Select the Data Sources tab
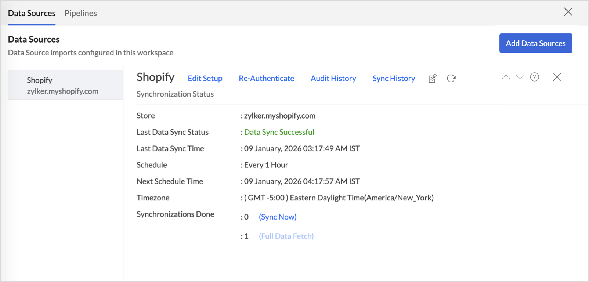This screenshot has width=589, height=282. click(32, 13)
